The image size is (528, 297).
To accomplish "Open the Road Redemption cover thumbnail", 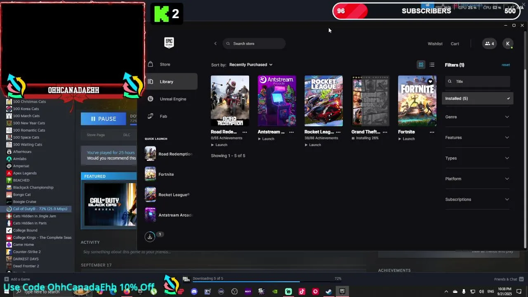I will [230, 101].
